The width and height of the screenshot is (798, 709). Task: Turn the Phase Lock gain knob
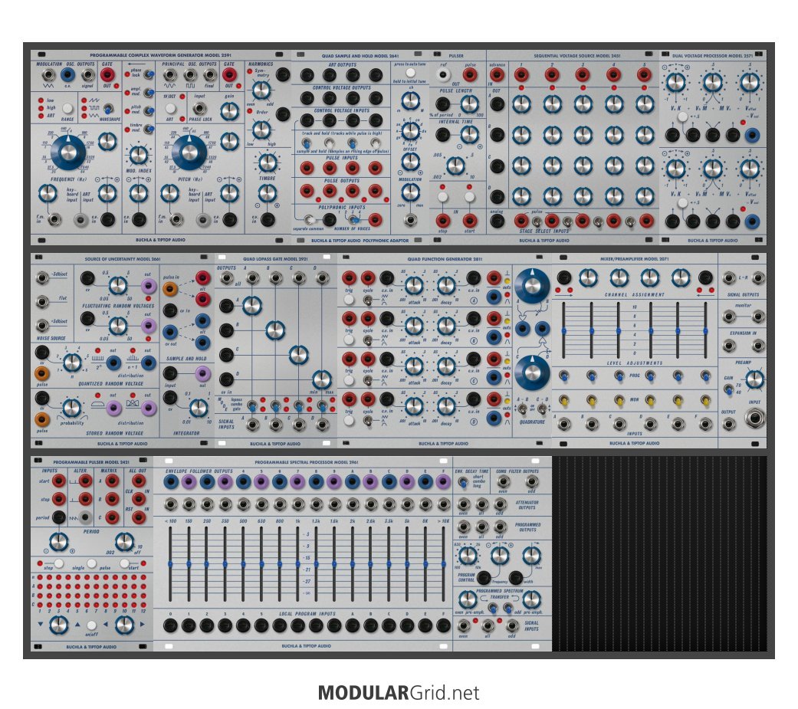click(x=229, y=110)
